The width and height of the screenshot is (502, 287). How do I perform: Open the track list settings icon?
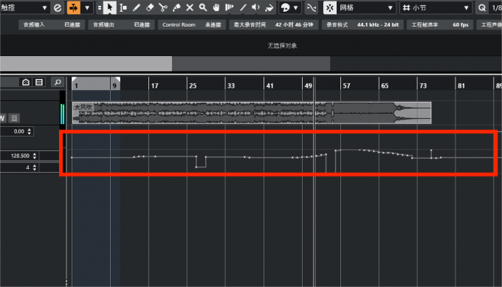pos(39,82)
